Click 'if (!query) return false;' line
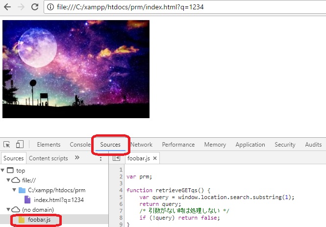Screen dimensions: 326x227 [x=179, y=218]
